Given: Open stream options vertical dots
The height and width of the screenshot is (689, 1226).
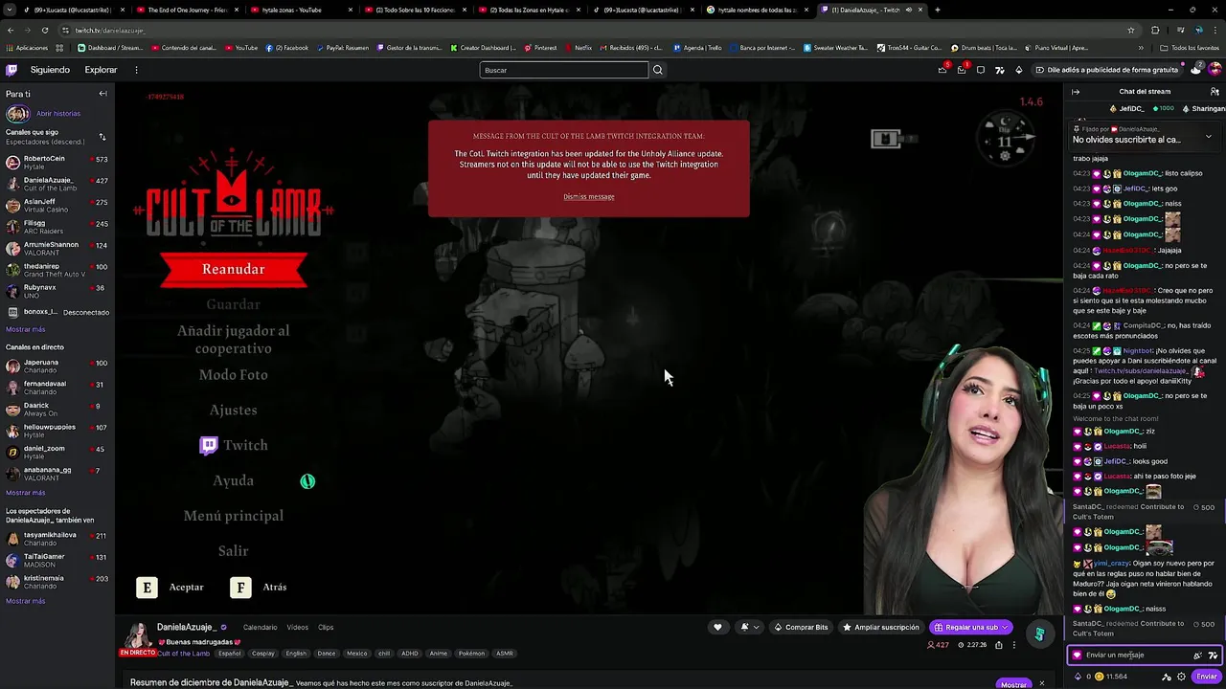Looking at the screenshot, I should (x=1014, y=645).
